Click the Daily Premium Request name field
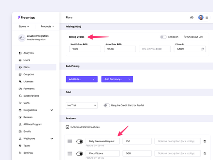 pyautogui.click(x=103, y=141)
